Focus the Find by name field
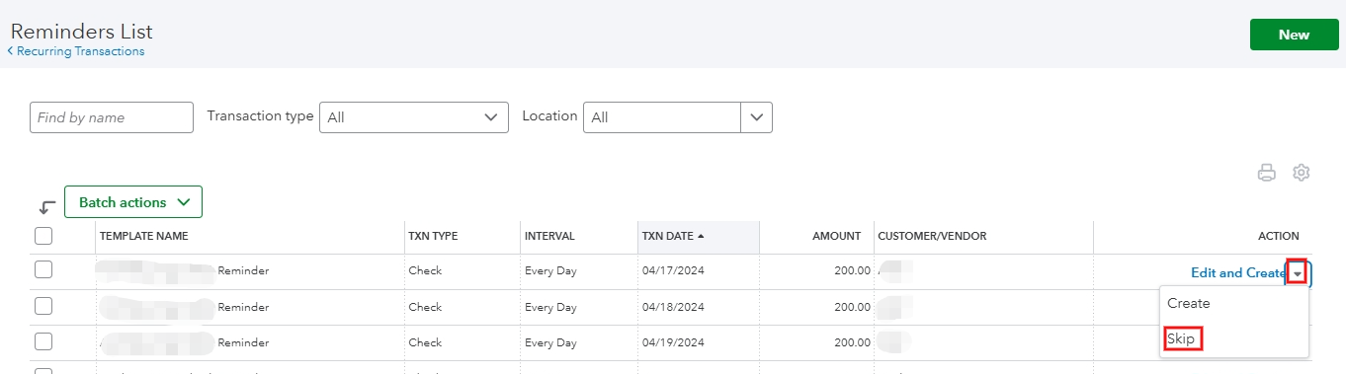 112,117
